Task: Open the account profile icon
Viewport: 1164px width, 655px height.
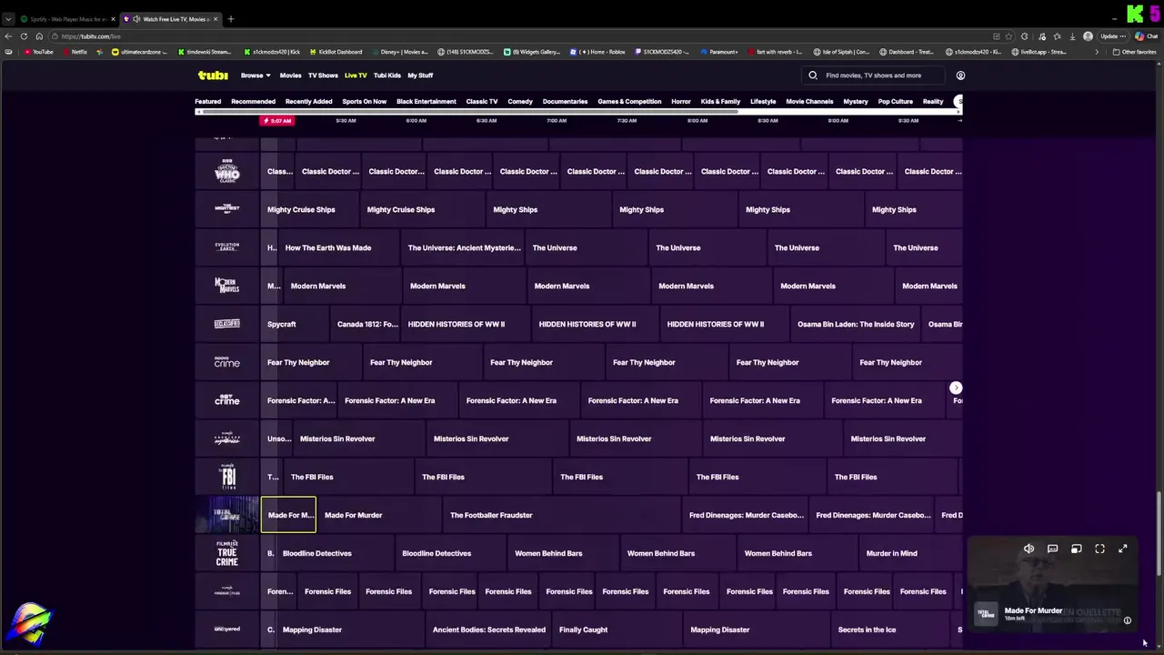Action: pyautogui.click(x=960, y=76)
